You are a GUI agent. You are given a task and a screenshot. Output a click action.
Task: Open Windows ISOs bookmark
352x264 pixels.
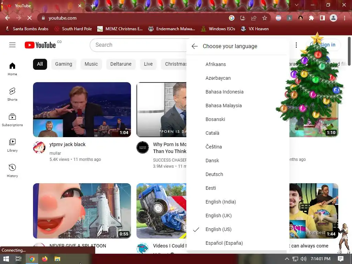[218, 29]
